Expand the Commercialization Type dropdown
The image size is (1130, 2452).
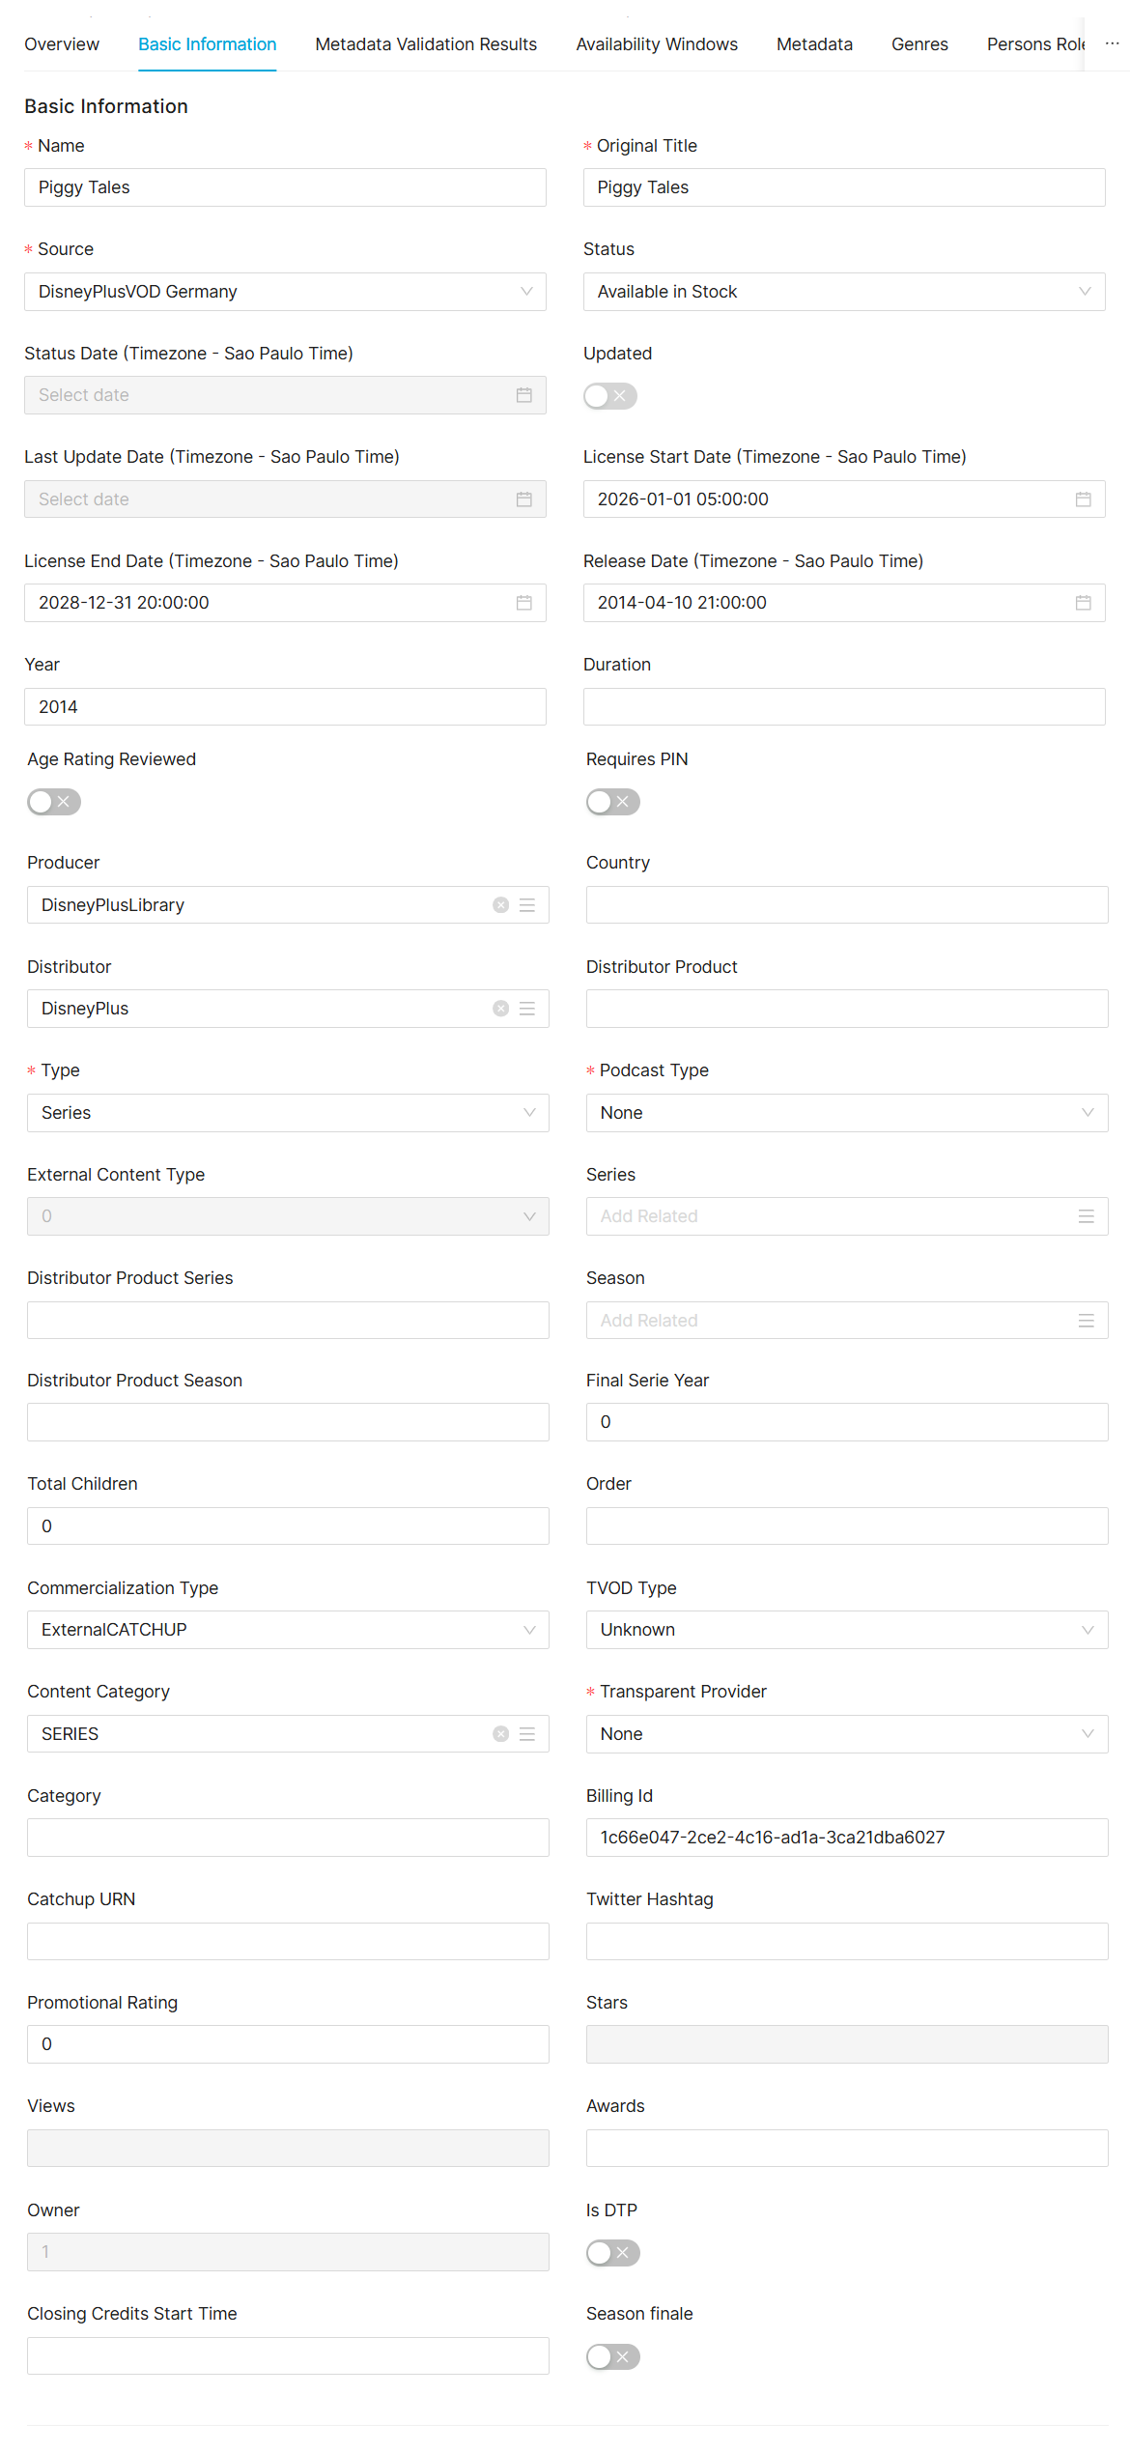(287, 1630)
